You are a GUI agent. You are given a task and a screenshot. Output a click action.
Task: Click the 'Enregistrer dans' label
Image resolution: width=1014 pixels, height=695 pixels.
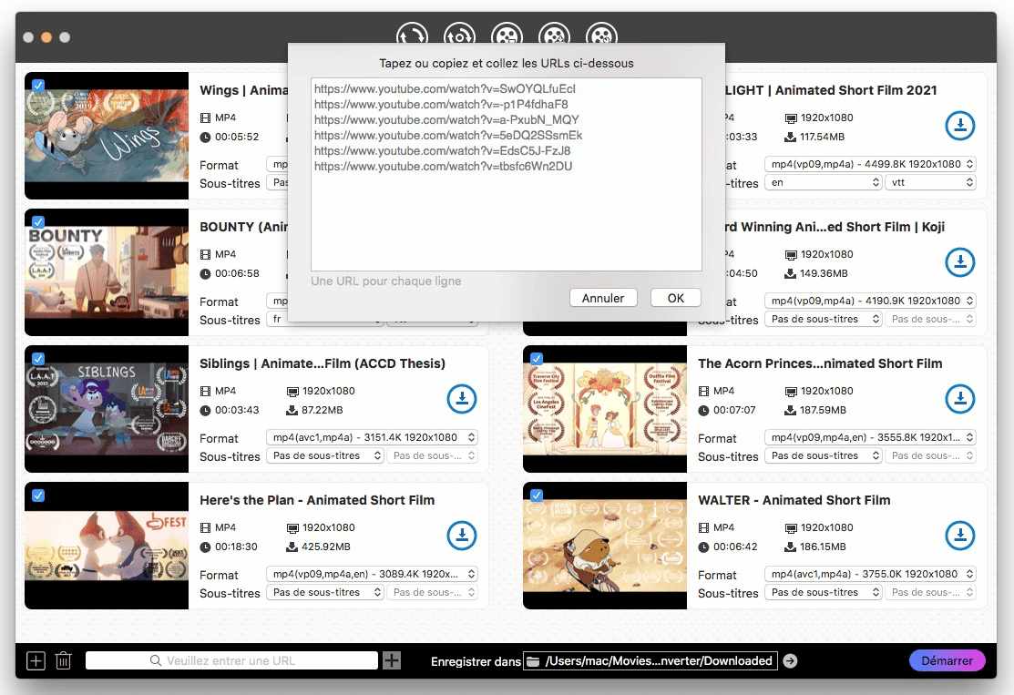pyautogui.click(x=476, y=661)
